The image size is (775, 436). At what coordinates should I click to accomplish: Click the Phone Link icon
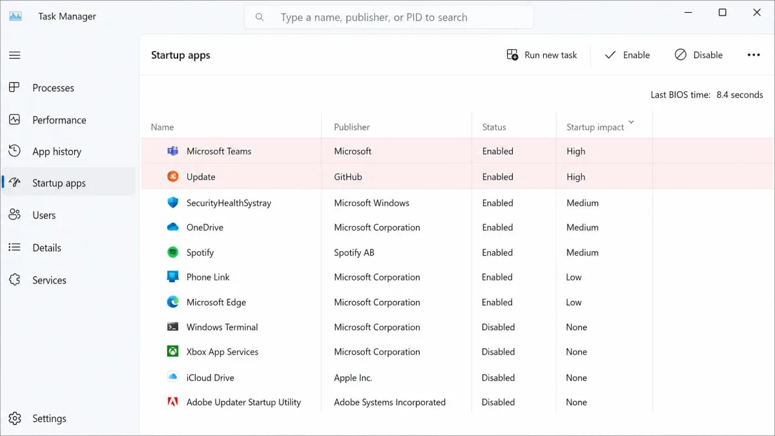click(x=172, y=276)
